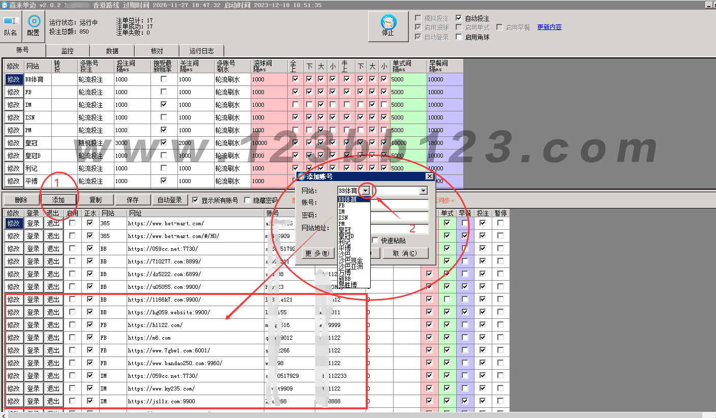716x418 pixels.
Task: Open the 队名 team name tool
Action: [11, 26]
